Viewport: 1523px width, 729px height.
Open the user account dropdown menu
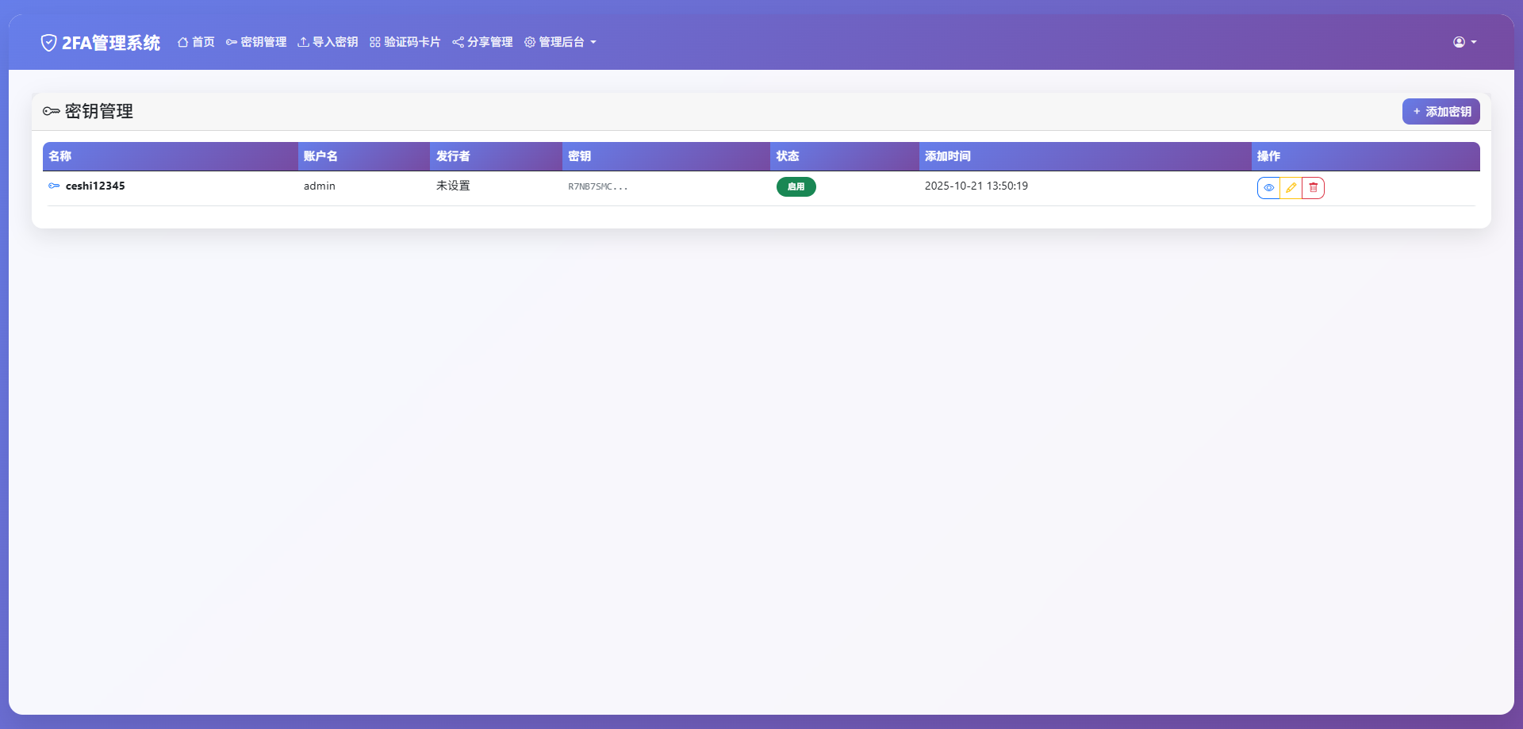click(1464, 42)
